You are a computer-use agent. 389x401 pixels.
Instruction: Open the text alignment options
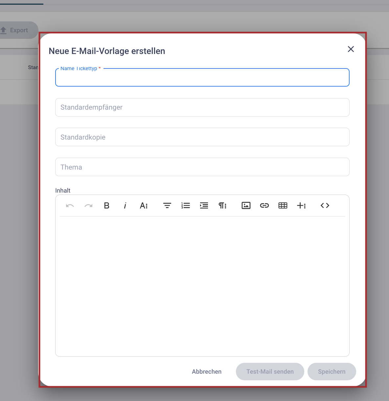[167, 205]
